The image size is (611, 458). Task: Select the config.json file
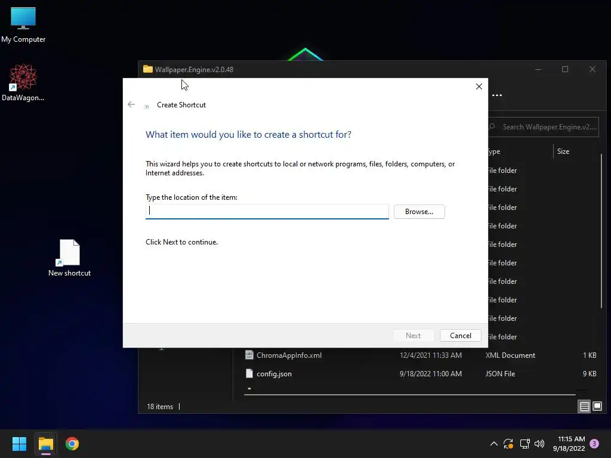274,373
